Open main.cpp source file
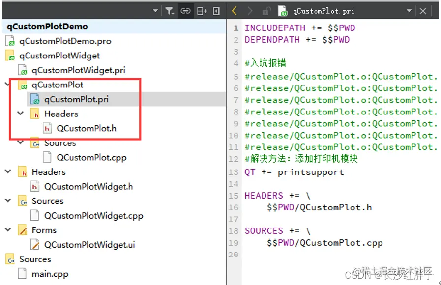 (50, 274)
